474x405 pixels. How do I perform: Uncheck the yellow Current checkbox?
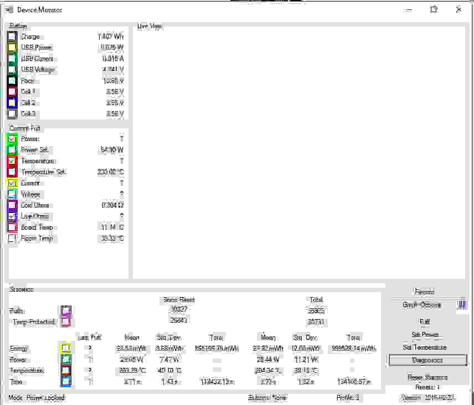click(x=12, y=183)
